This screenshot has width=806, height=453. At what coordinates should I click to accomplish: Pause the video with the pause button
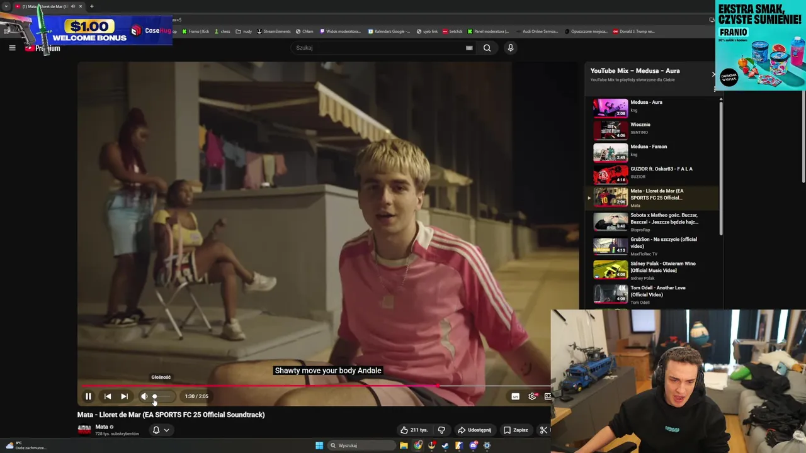[88, 396]
